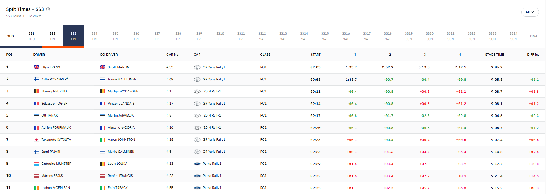
Task: Click the DRIVER column header
Action: coord(39,55)
